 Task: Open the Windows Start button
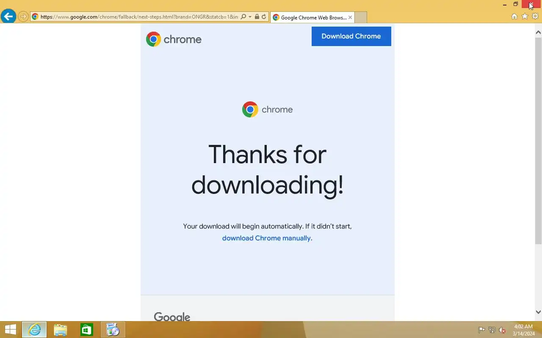(x=10, y=330)
